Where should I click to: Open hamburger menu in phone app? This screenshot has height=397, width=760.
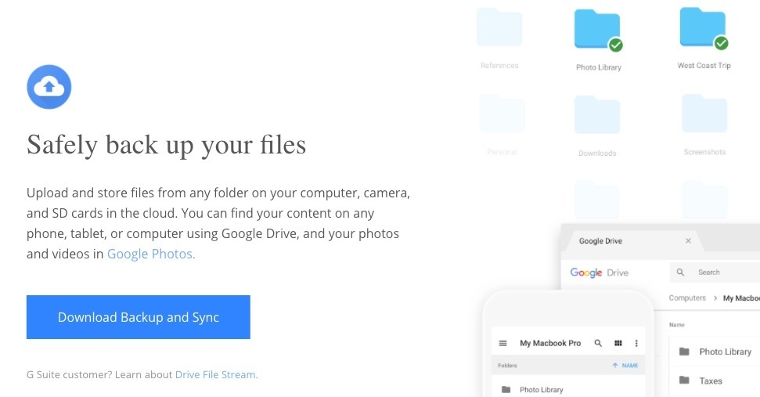point(503,343)
